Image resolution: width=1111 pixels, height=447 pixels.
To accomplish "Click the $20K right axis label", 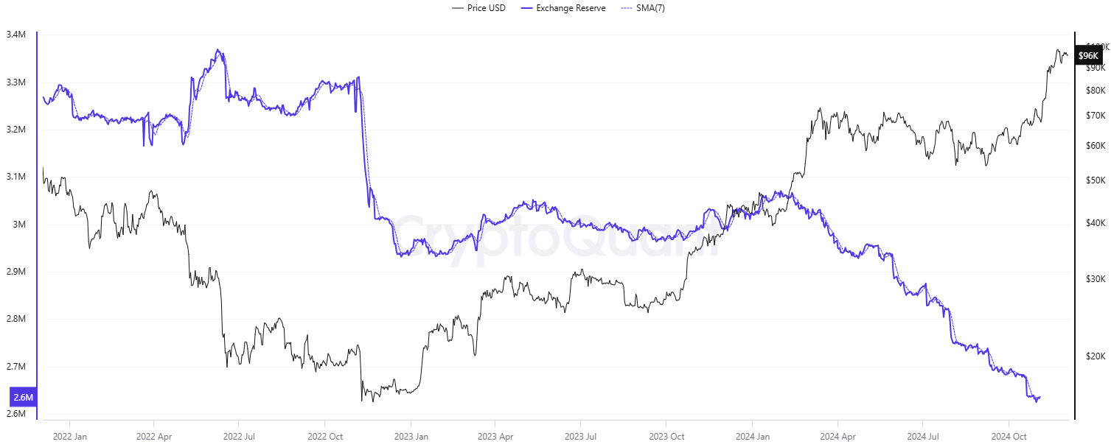I will [x=1090, y=356].
